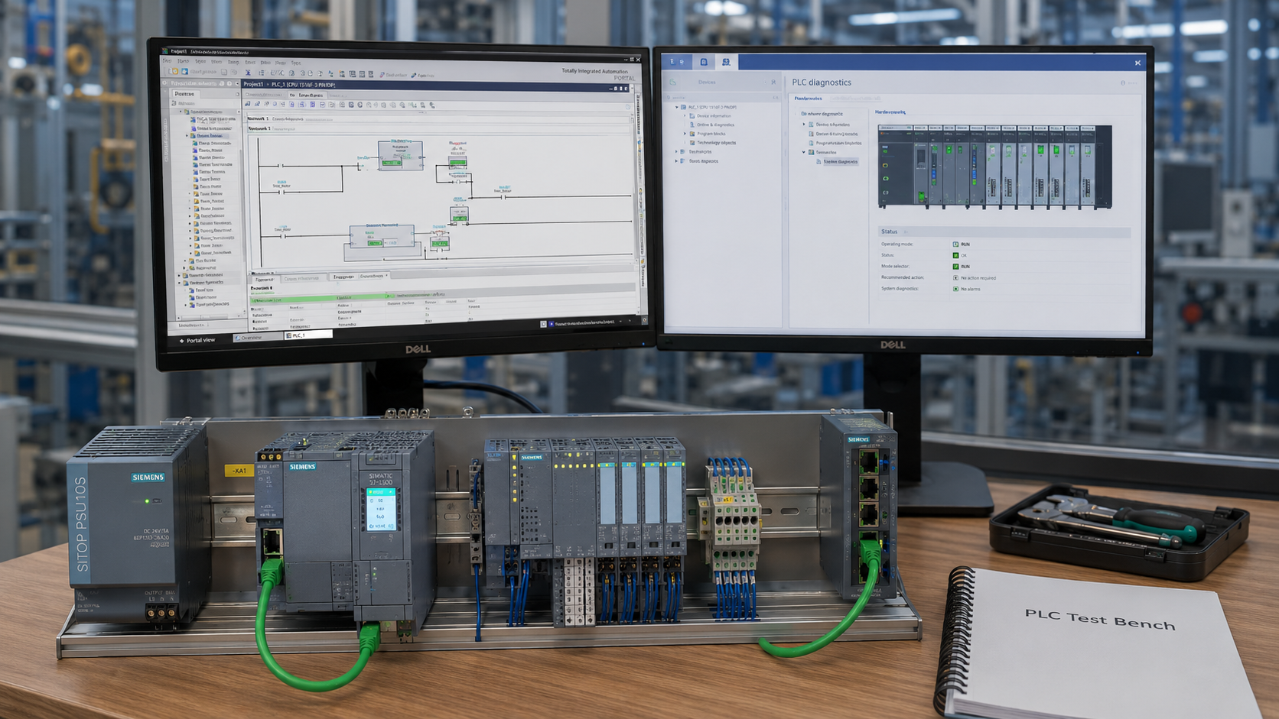Viewport: 1279px width, 719px height.
Task: Select Technology objects in Devices tree
Action: point(716,143)
